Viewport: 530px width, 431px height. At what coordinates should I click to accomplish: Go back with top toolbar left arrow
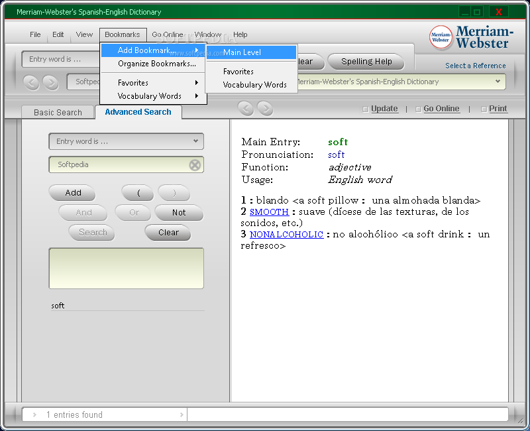[31, 82]
